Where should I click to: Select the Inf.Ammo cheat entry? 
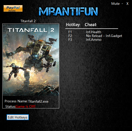(x=94, y=40)
